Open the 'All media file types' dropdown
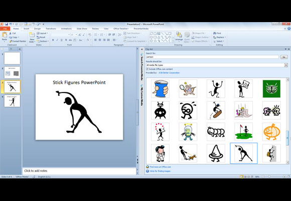Viewport: 291px width, 201px height. [286, 65]
